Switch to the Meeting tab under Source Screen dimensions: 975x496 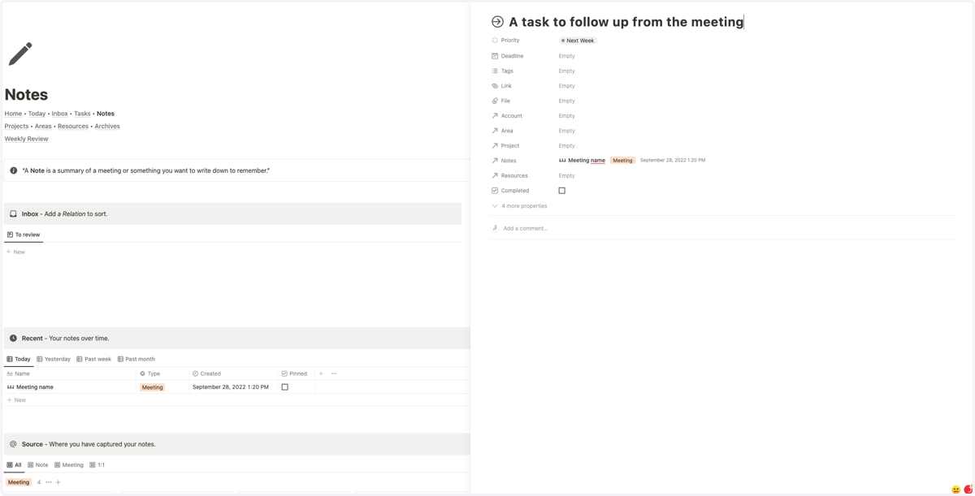(69, 465)
